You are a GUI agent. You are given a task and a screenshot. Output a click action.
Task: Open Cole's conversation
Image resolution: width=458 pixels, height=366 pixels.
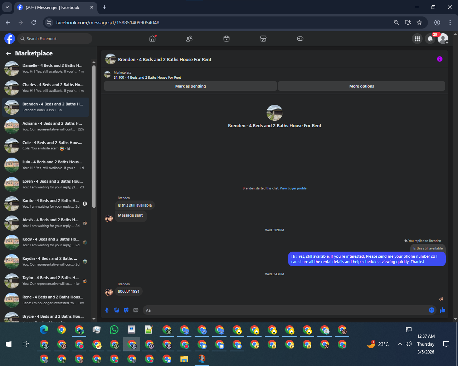tap(46, 145)
